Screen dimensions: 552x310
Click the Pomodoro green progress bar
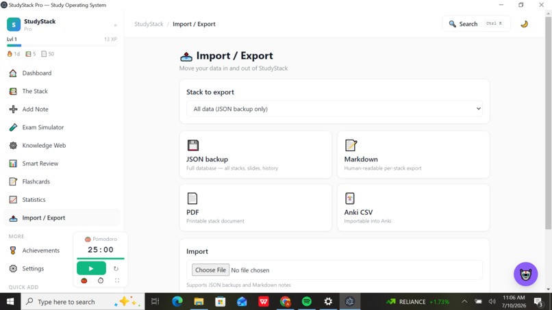point(101,258)
